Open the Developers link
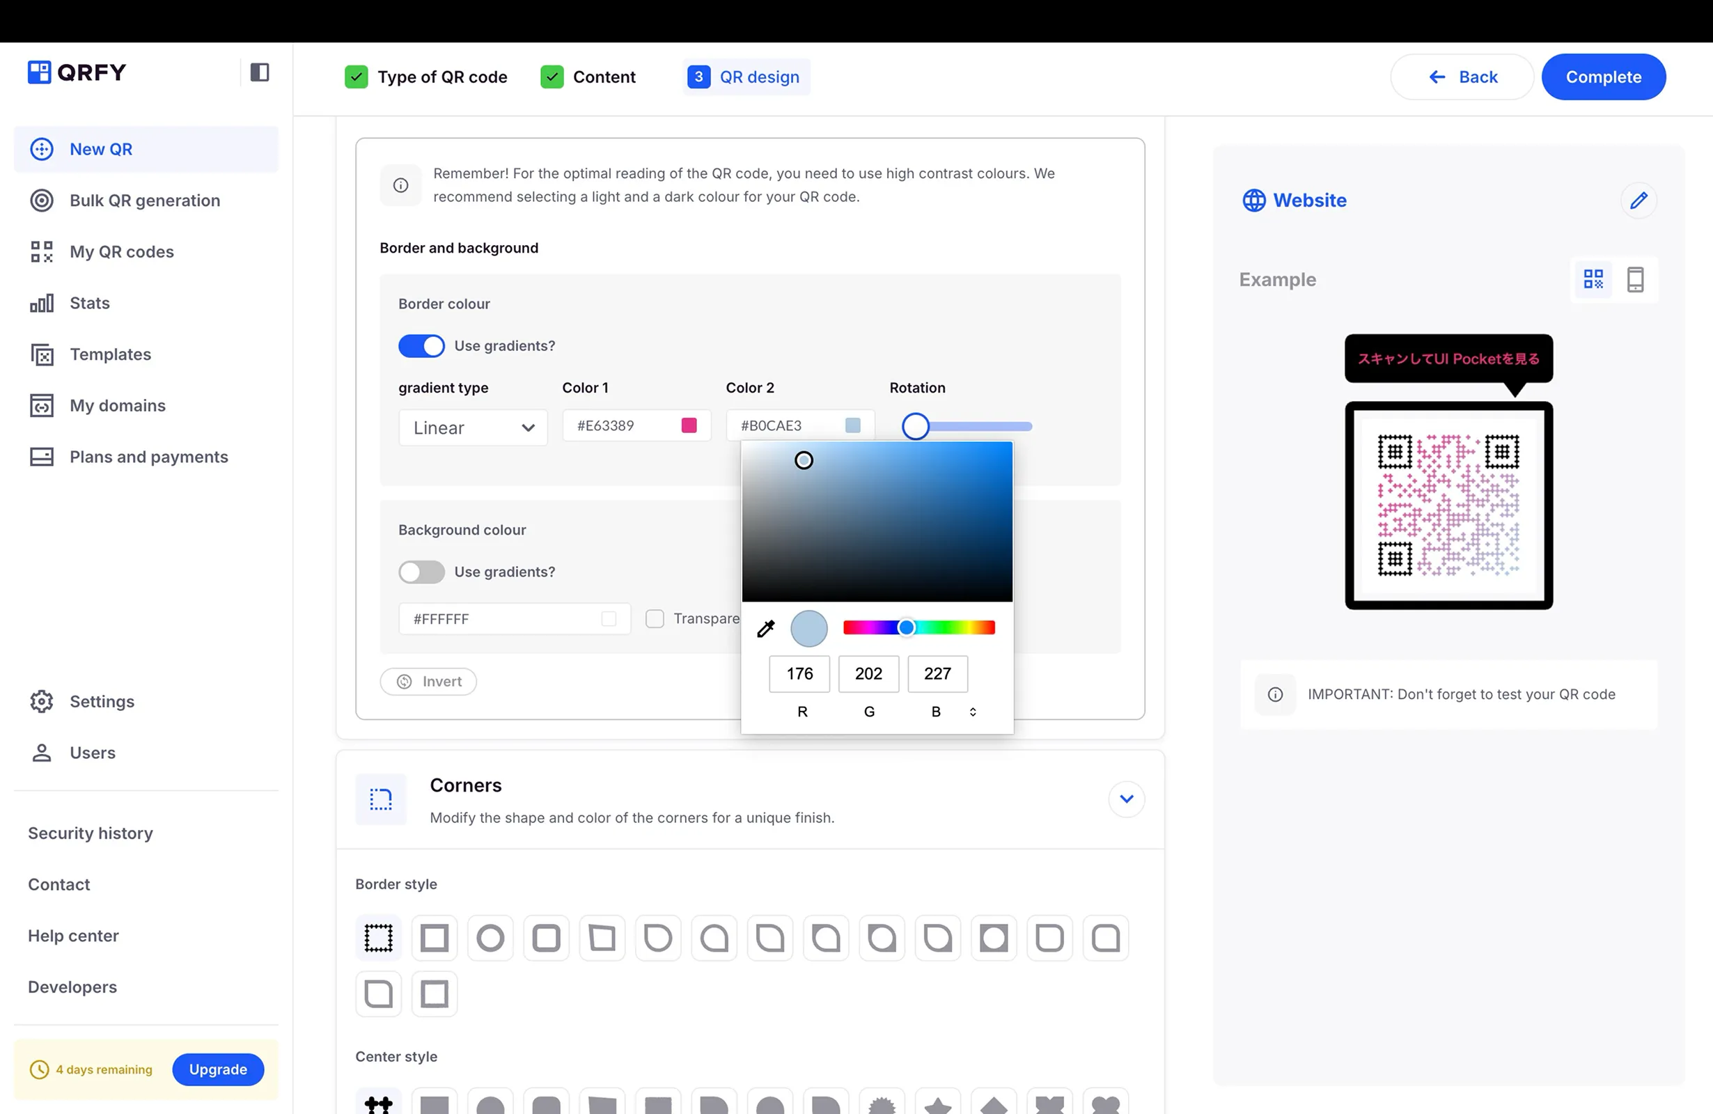1713x1114 pixels. click(x=72, y=987)
